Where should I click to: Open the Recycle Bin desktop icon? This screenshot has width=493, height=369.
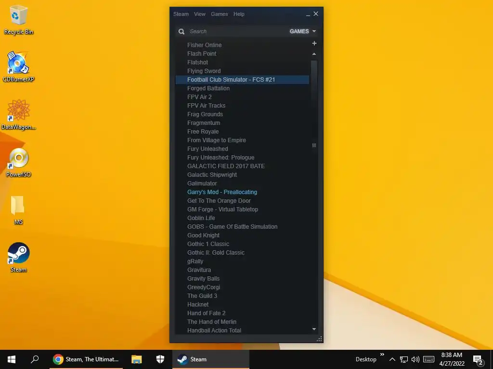tap(19, 19)
